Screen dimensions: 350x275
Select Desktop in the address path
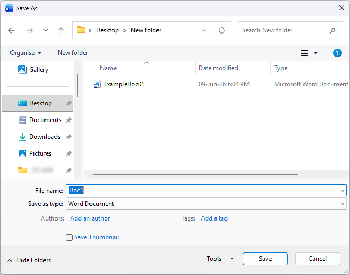click(x=107, y=30)
